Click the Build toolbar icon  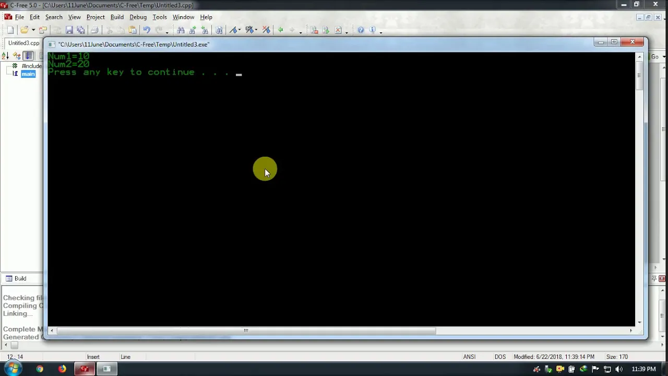(326, 30)
